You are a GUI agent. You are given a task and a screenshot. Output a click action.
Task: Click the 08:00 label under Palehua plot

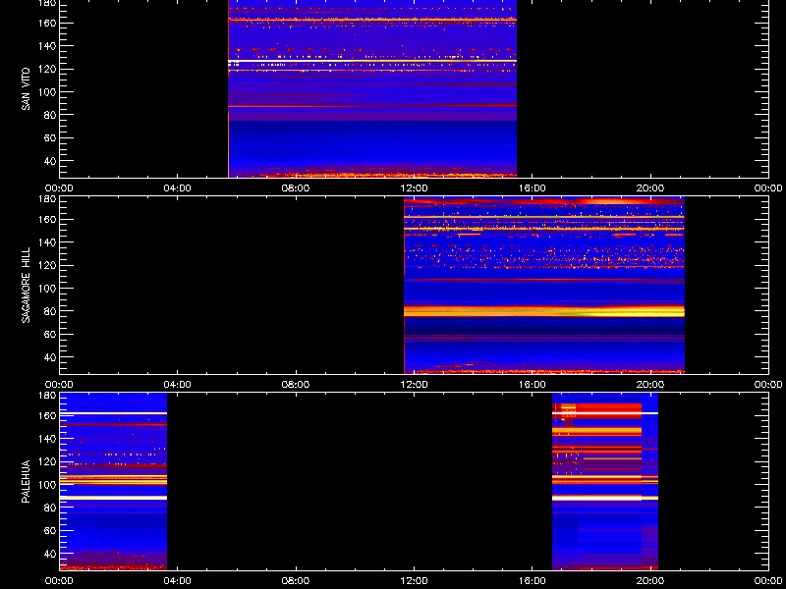tap(296, 581)
